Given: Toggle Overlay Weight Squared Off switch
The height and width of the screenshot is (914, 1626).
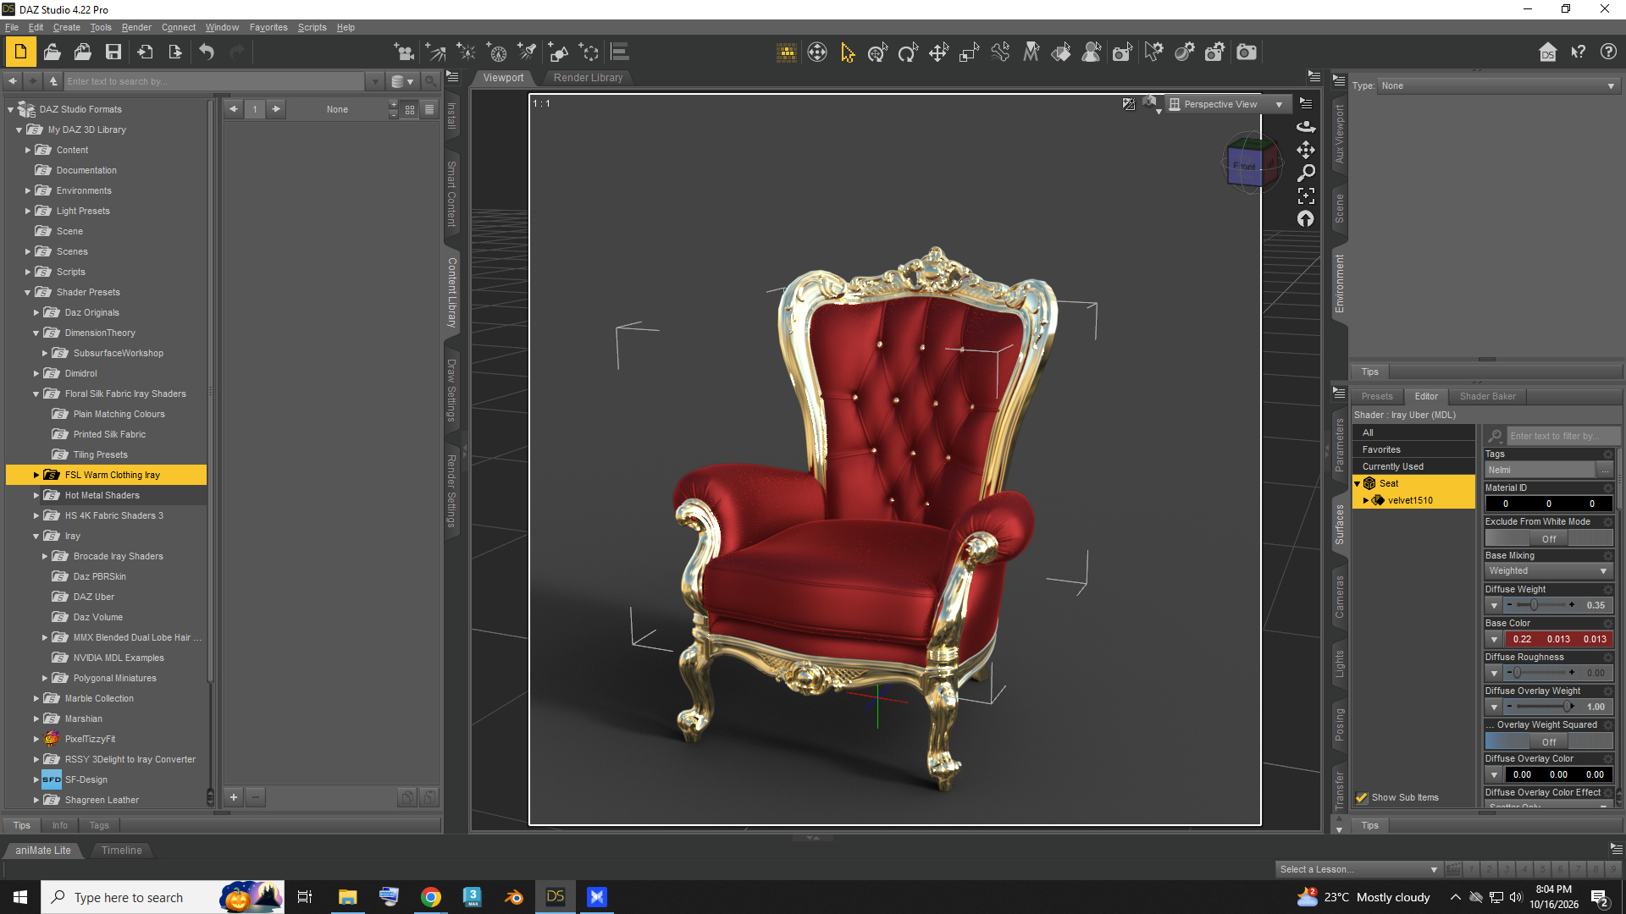Looking at the screenshot, I should coord(1549,741).
